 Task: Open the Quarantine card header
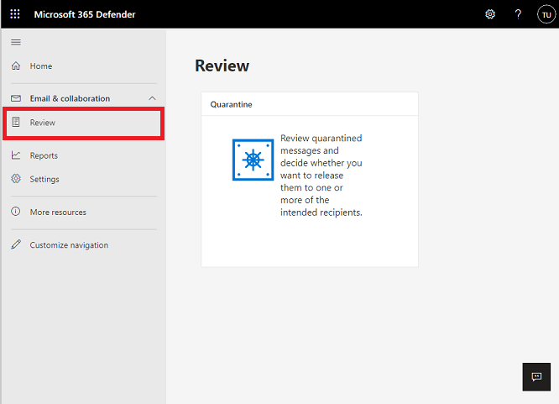tap(310, 104)
